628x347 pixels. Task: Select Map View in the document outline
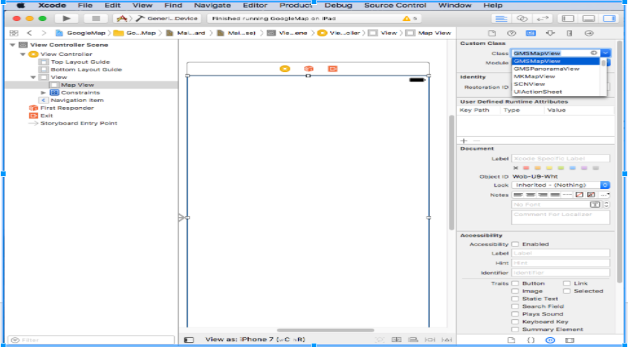[77, 85]
